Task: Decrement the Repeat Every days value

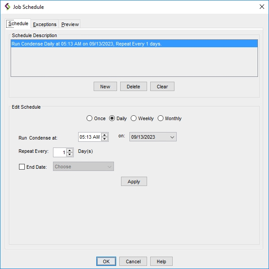Action: (x=70, y=155)
